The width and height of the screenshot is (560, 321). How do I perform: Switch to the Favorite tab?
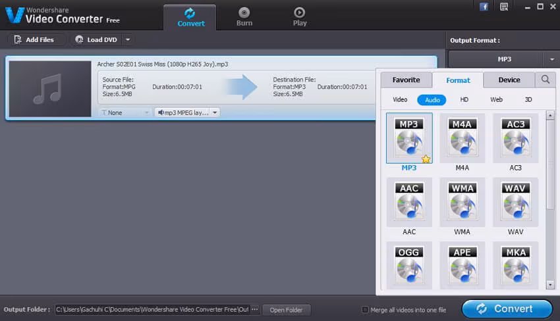pyautogui.click(x=406, y=80)
